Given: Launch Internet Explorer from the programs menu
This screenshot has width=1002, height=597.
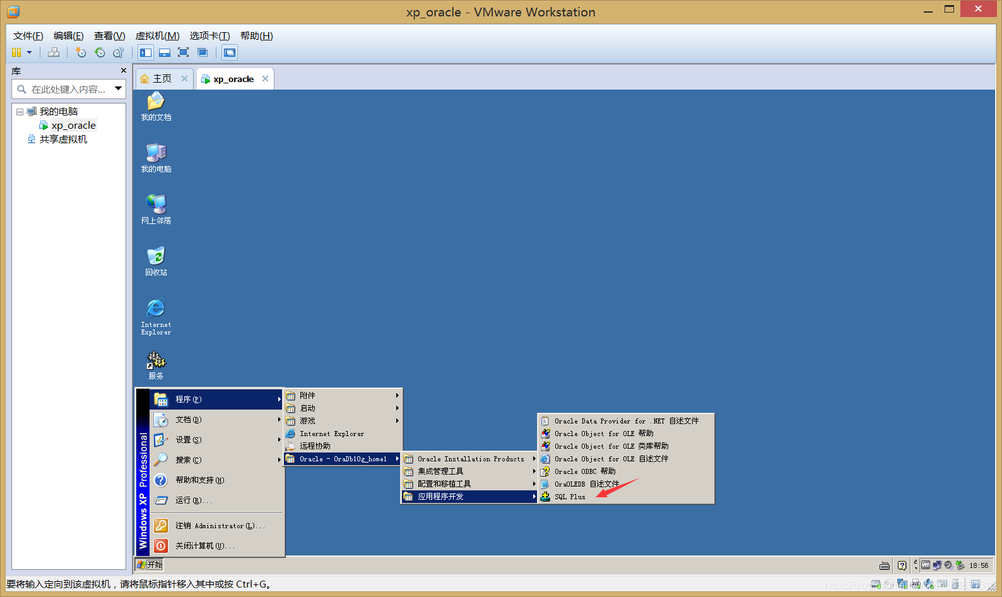Looking at the screenshot, I should 343,434.
